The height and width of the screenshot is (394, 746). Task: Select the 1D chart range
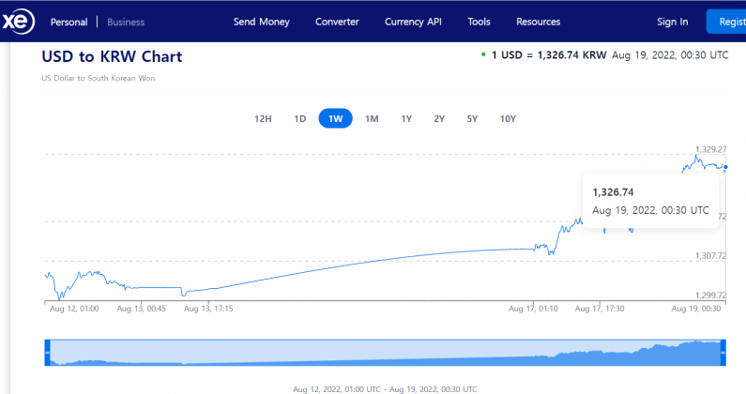tap(300, 118)
